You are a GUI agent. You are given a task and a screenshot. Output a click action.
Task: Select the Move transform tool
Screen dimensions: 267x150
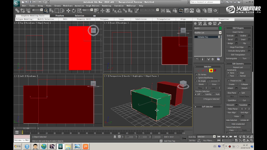pos(69,11)
